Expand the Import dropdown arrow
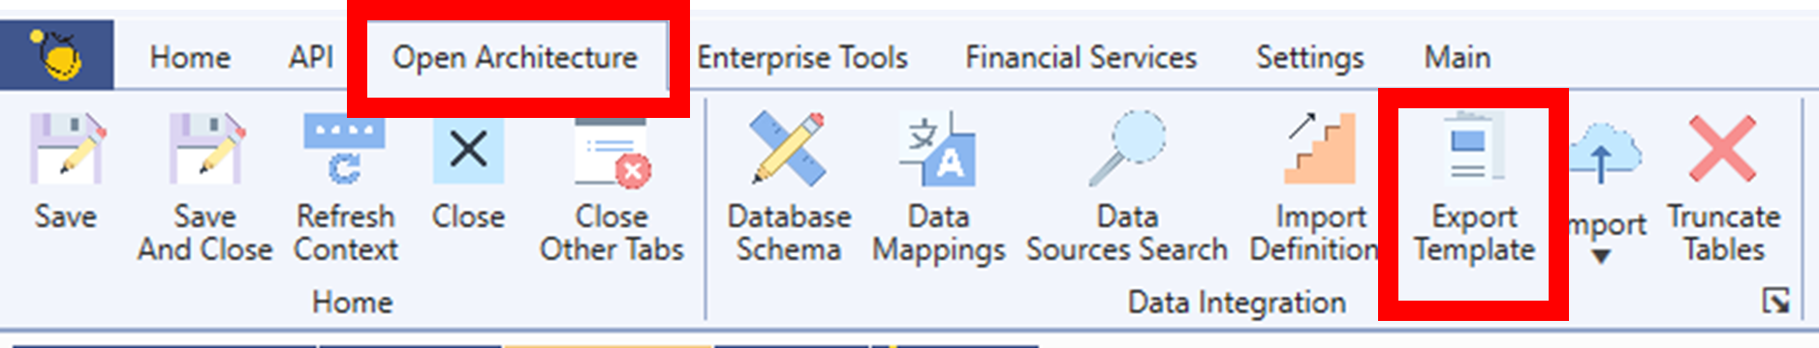This screenshot has width=1819, height=348. pyautogui.click(x=1601, y=256)
